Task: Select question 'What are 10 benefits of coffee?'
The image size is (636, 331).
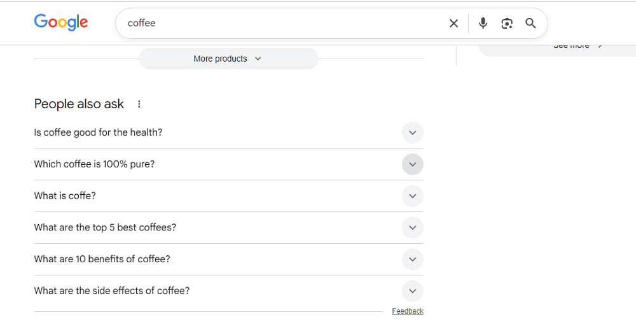Action: (x=102, y=259)
